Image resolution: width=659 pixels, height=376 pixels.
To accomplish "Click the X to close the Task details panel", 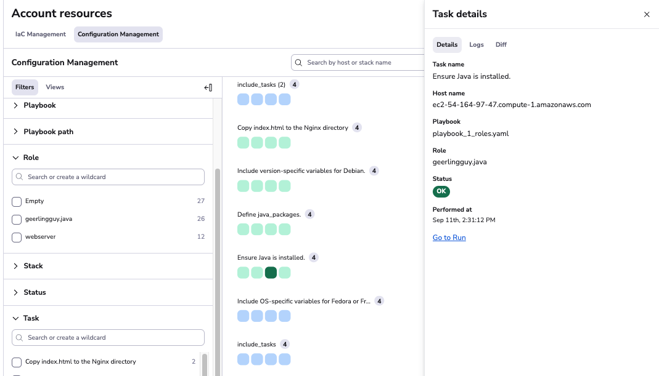I will click(647, 14).
